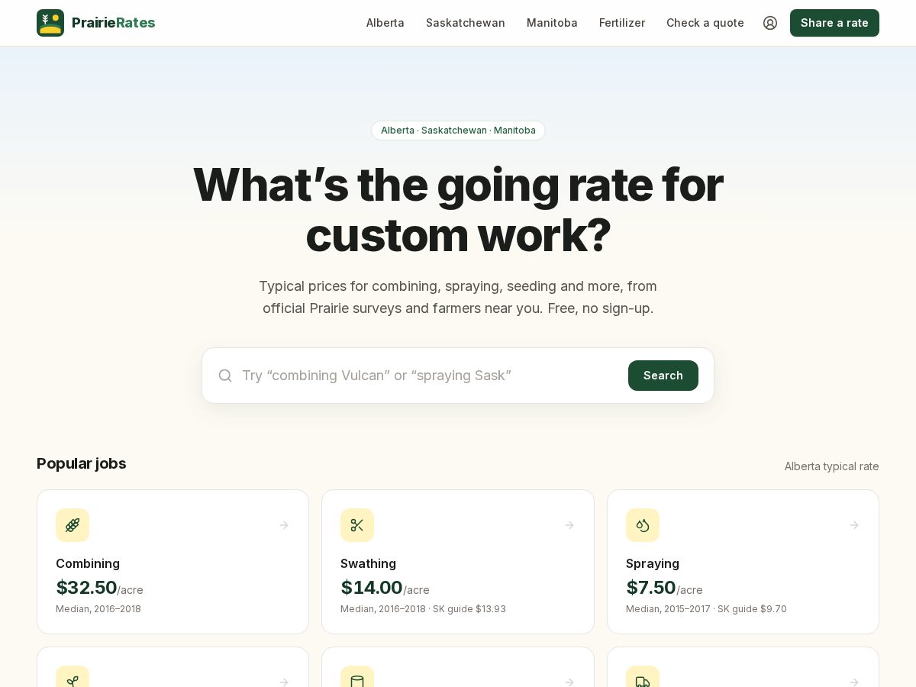Screen dimensions: 916x687
Task: Open the Combining job title
Action: point(88,563)
